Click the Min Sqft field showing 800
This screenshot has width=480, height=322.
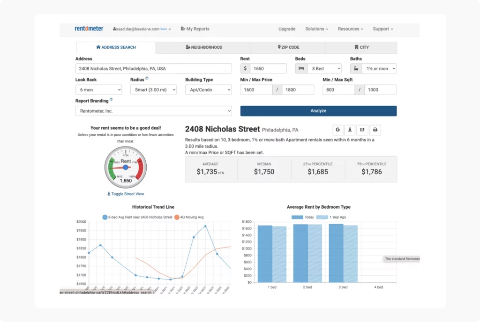(x=339, y=90)
